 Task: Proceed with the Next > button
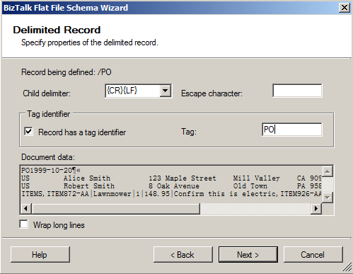(x=248, y=255)
